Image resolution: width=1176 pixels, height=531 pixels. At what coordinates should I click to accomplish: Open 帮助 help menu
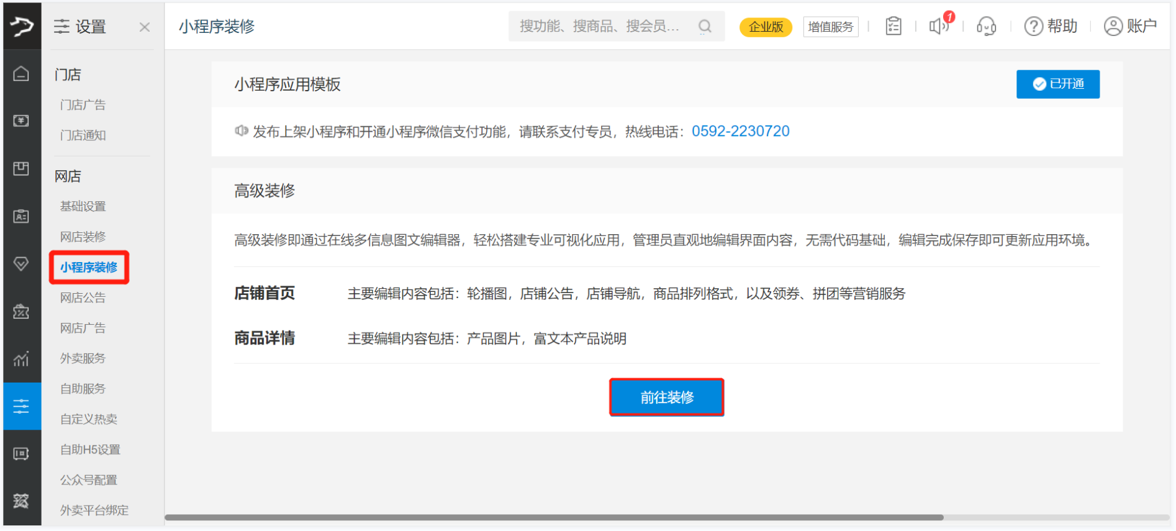1051,27
